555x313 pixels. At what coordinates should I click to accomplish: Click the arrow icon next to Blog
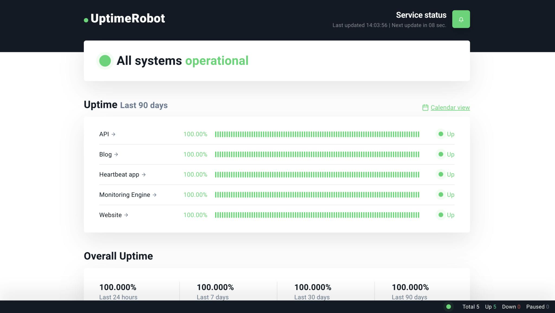tap(116, 154)
